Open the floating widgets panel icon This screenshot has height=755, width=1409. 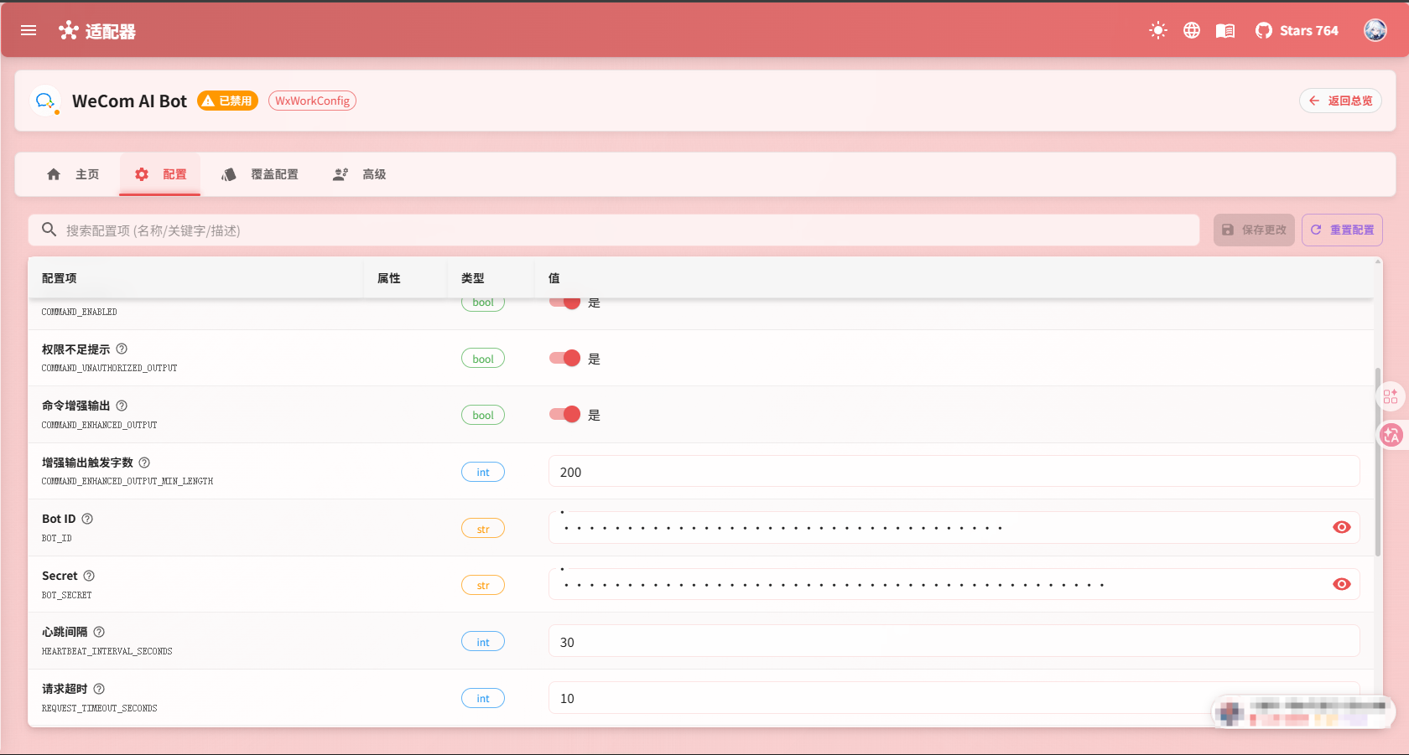pos(1391,396)
